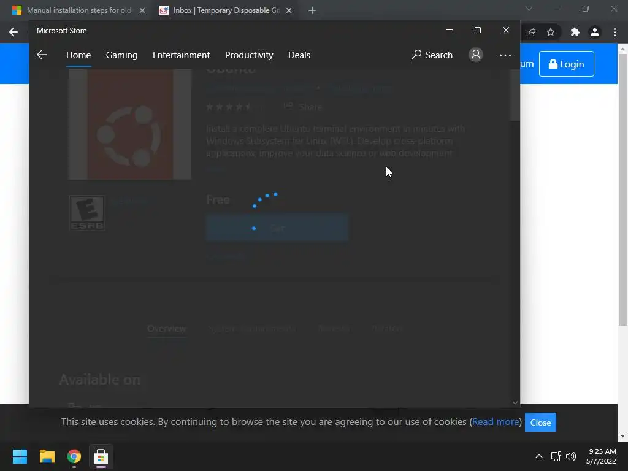Open the Entertainment tab

tap(181, 55)
